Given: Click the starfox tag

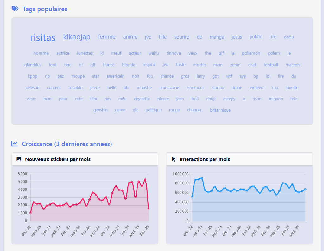Looking at the screenshot, I should (218, 88).
